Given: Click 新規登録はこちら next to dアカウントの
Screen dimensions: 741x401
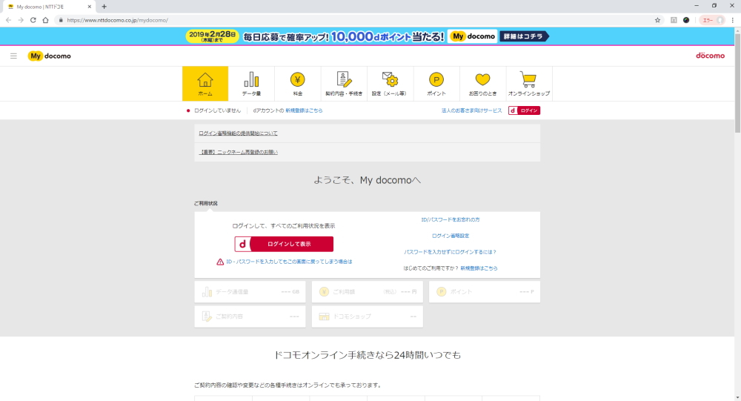Looking at the screenshot, I should tap(304, 110).
